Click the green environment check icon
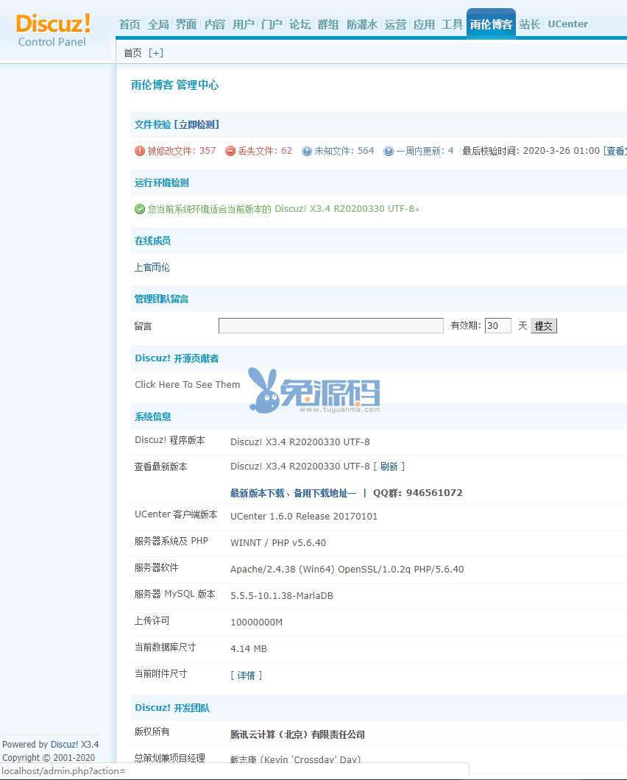The height and width of the screenshot is (780, 627). 140,209
